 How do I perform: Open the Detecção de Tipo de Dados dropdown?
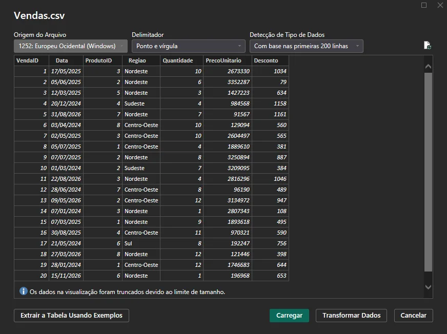click(307, 46)
